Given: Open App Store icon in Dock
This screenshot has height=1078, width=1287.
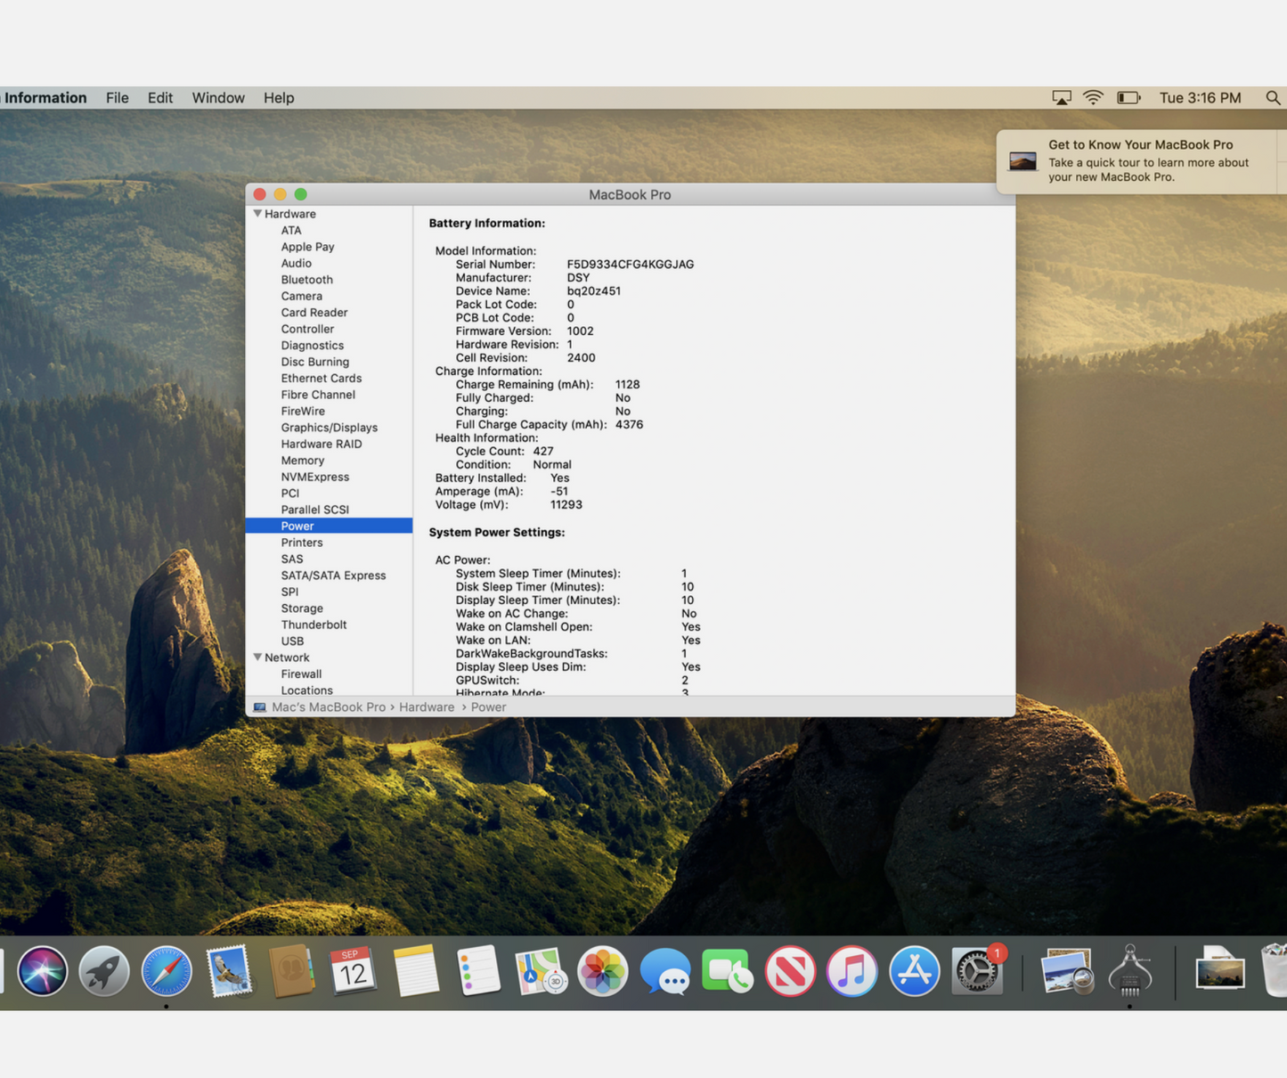Looking at the screenshot, I should click(915, 970).
